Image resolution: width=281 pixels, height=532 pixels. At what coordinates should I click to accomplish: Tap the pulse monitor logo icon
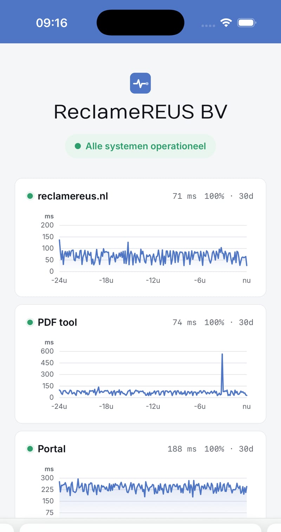[x=140, y=83]
